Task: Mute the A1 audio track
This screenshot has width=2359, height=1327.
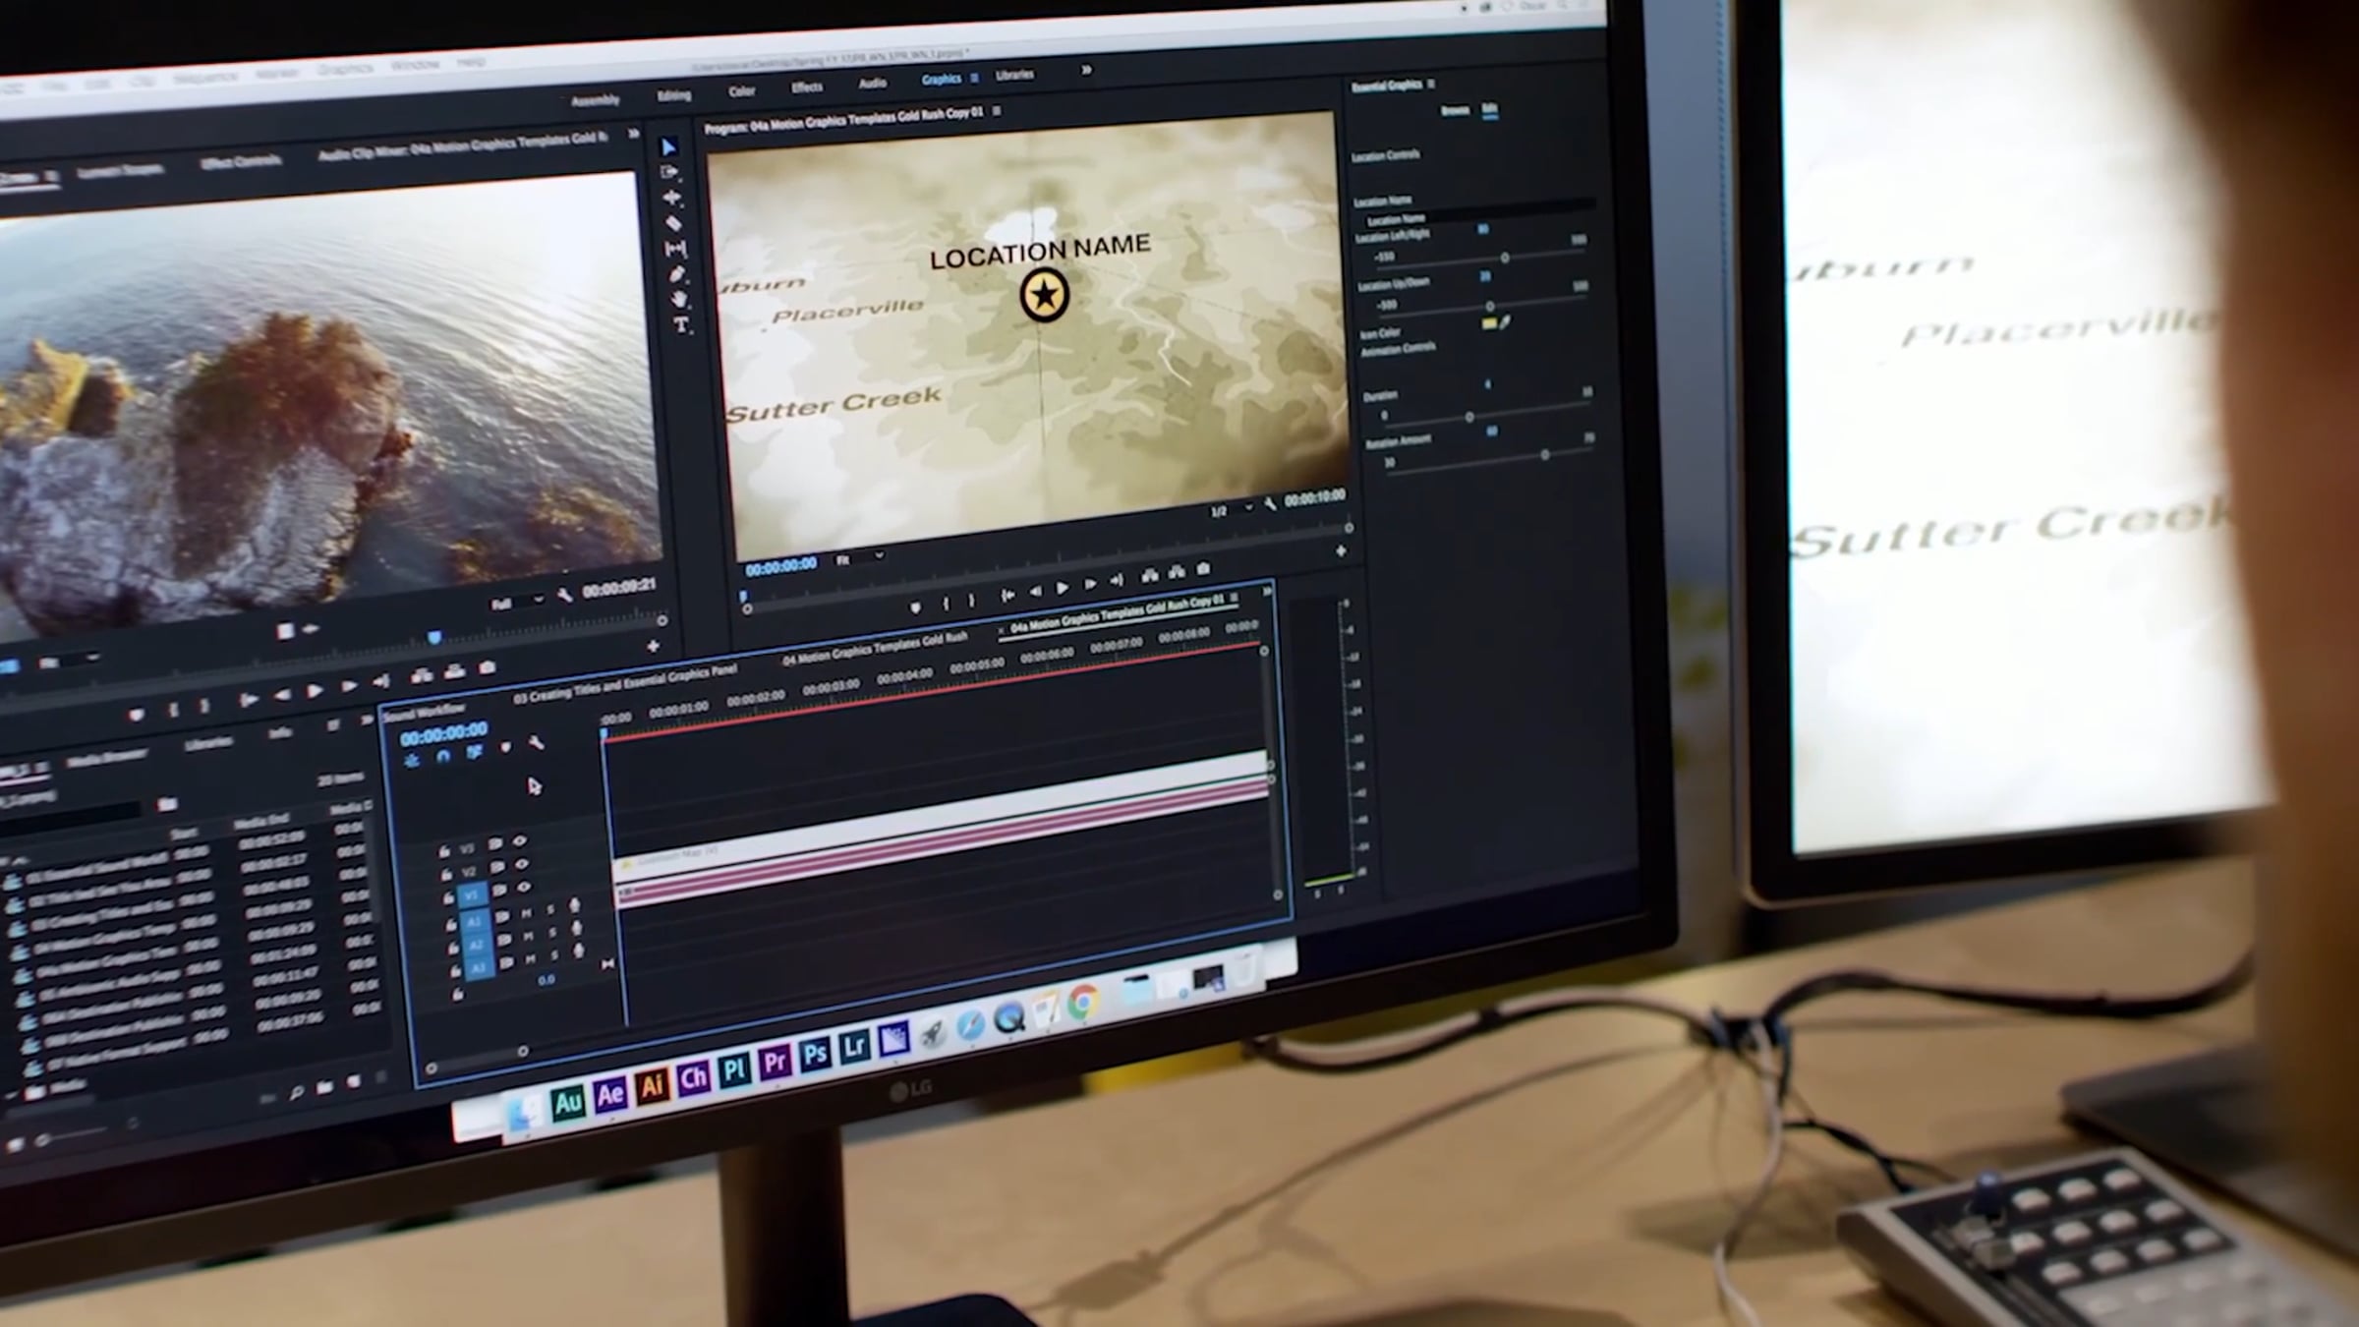Action: tap(527, 914)
